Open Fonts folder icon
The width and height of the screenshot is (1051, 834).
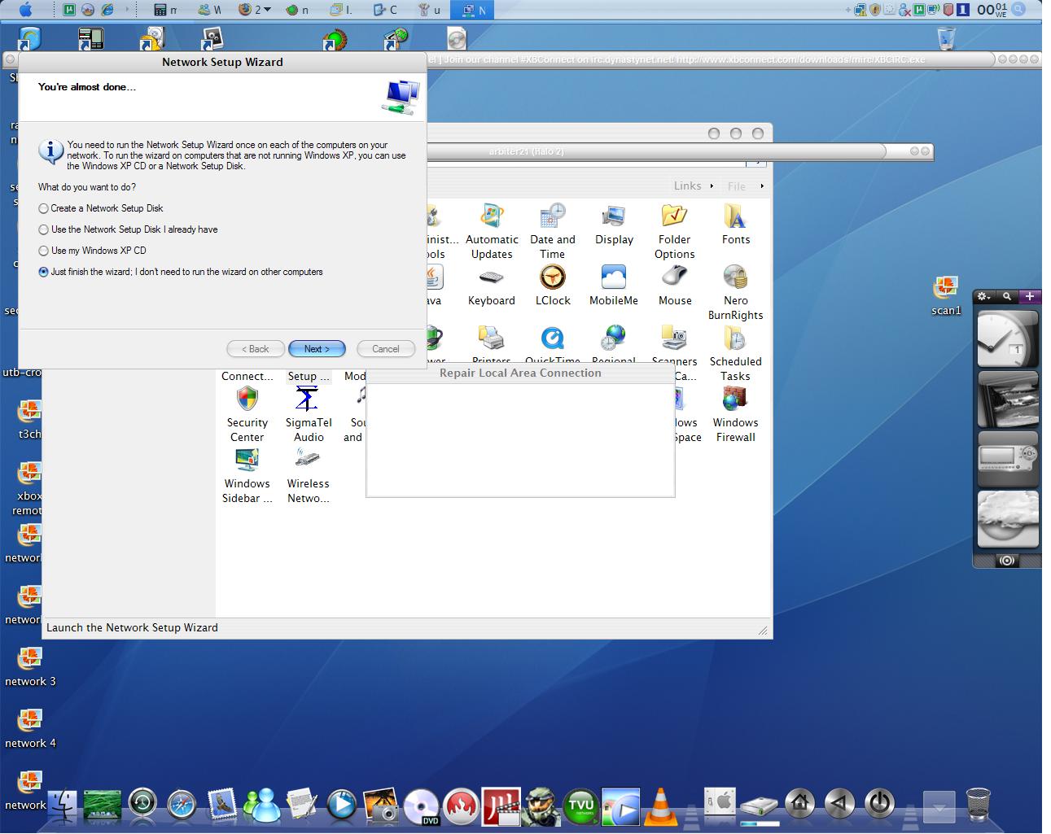point(736,225)
